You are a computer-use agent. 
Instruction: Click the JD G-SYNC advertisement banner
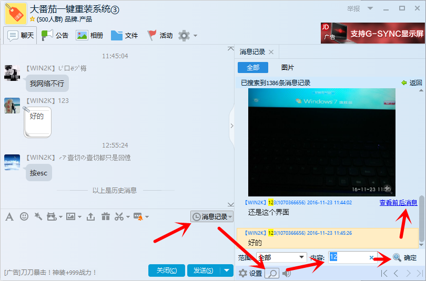(373, 33)
